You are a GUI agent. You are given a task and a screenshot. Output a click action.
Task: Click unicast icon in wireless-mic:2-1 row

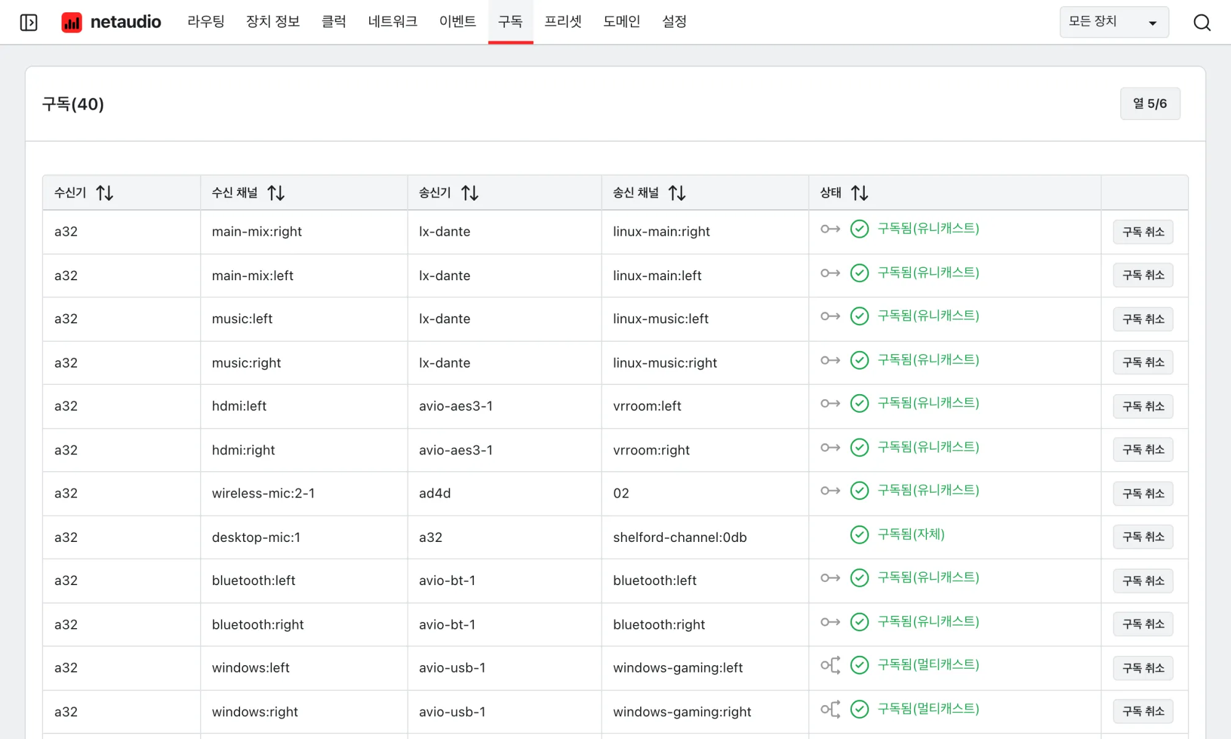830,491
